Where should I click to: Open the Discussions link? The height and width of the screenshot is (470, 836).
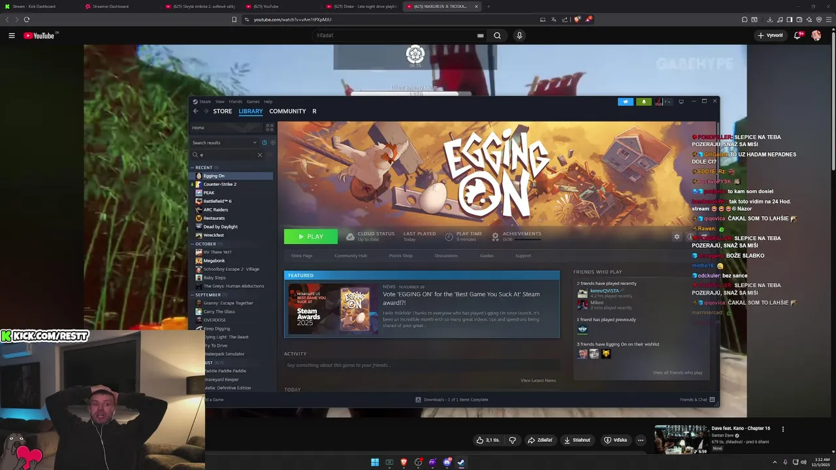pos(446,256)
